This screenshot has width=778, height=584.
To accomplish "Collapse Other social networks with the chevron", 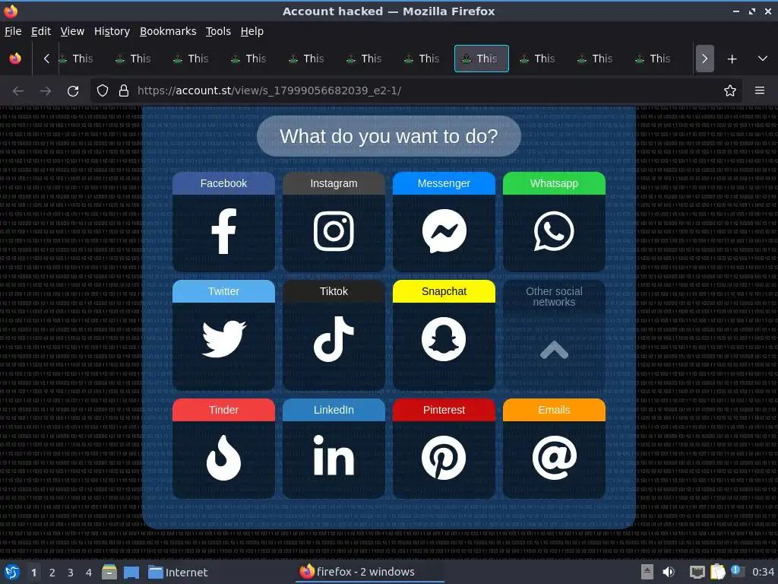I will pos(554,350).
